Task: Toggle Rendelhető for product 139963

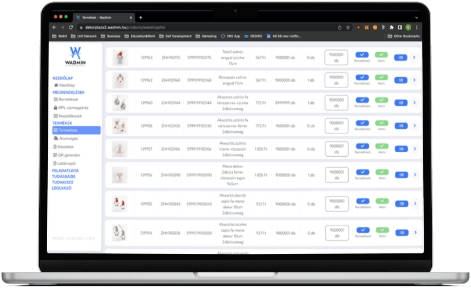Action: [x=362, y=55]
